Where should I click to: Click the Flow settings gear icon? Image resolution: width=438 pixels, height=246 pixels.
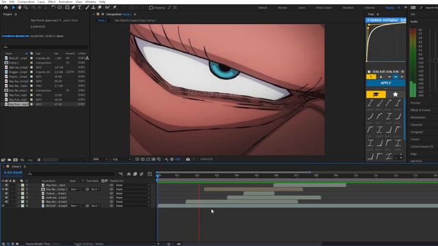(x=402, y=72)
